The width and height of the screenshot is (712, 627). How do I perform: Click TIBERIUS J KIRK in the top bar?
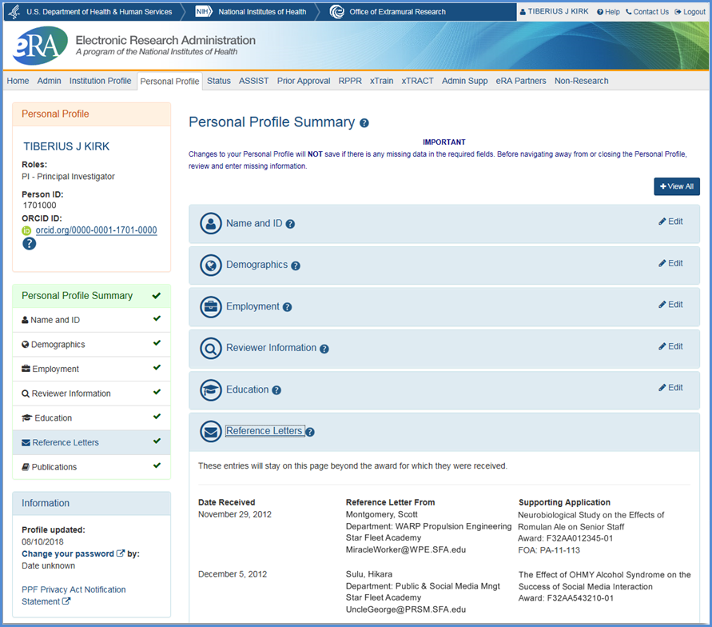coord(558,11)
